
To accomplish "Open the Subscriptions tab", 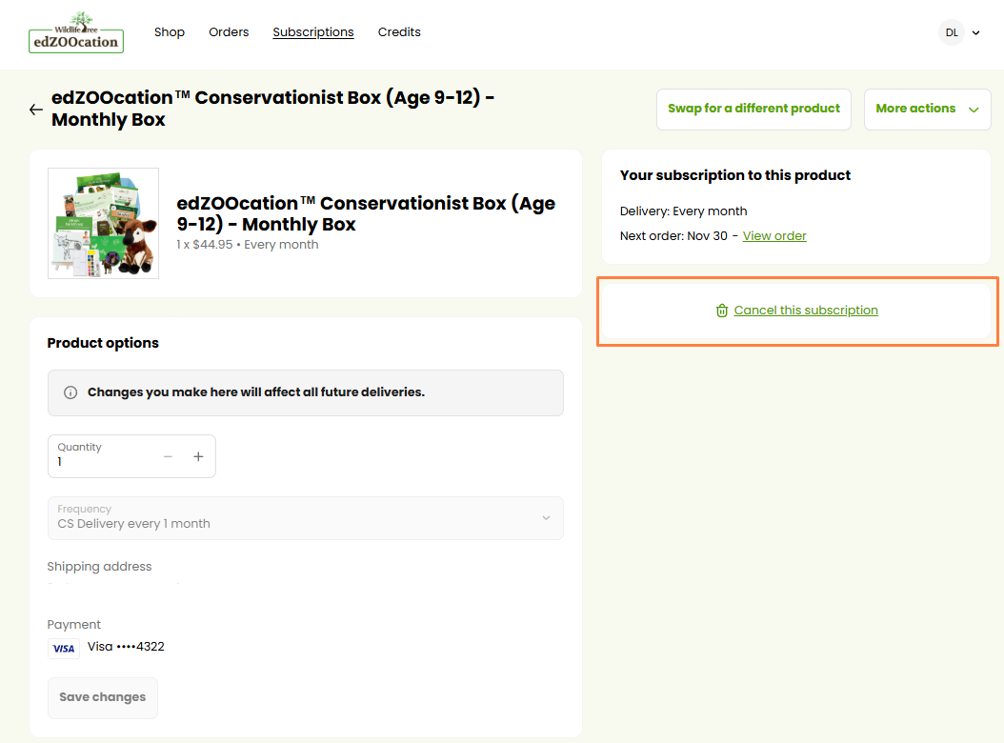I will coord(312,32).
